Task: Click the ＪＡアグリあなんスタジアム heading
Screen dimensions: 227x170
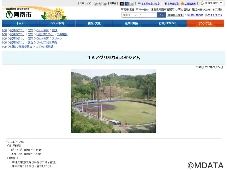Action: (114, 58)
